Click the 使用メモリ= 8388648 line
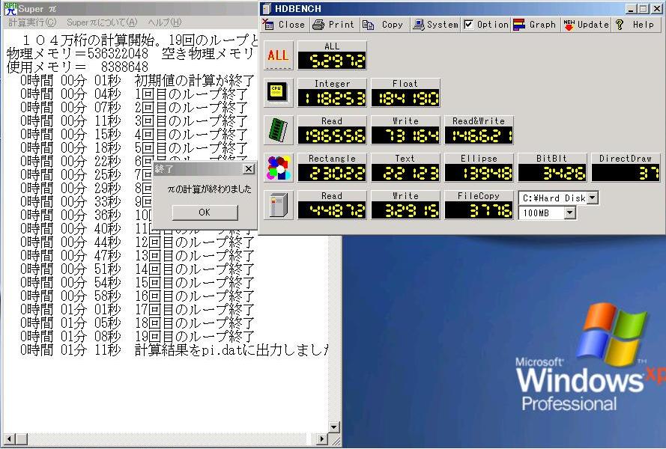The image size is (666, 449). coord(78,67)
